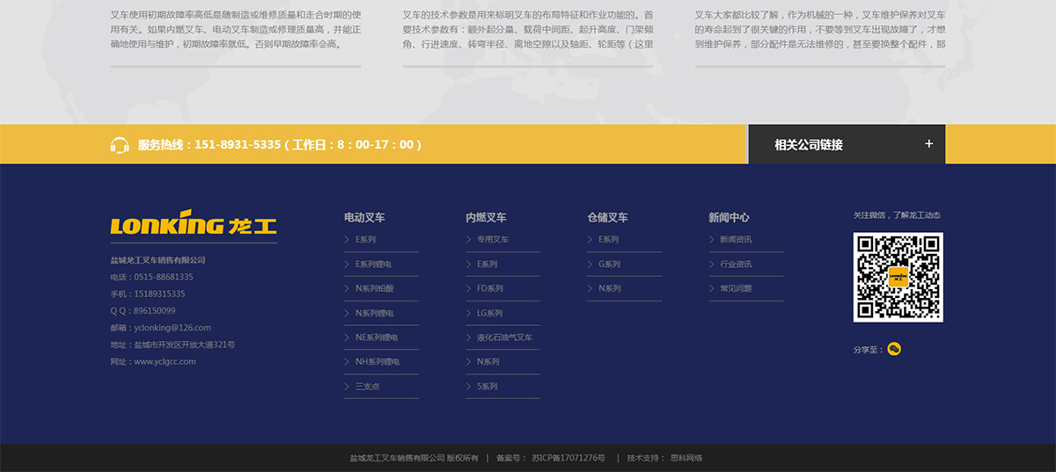The image size is (1056, 472).
Task: Click the LONKING 龙工 logo
Action: [194, 223]
